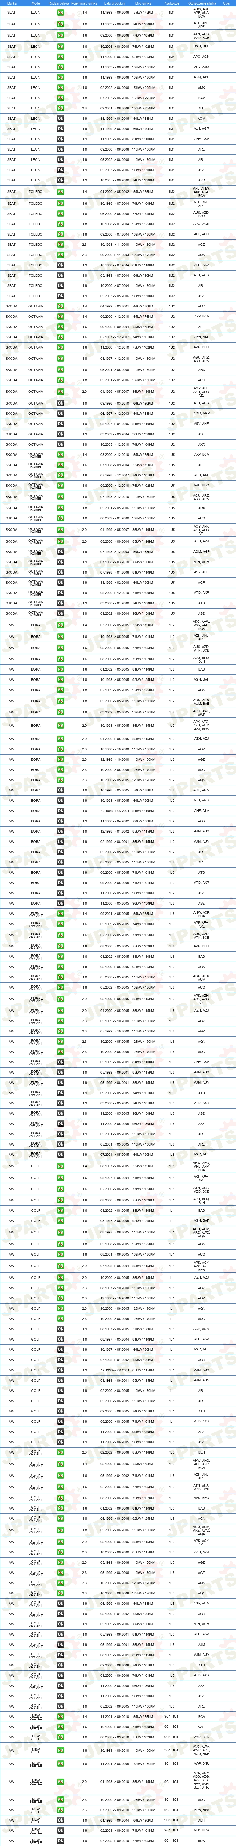This screenshot has width=236, height=1846.
Task: Click 'BSW' engine code in NEW BEETLE row
Action: click(202, 1841)
